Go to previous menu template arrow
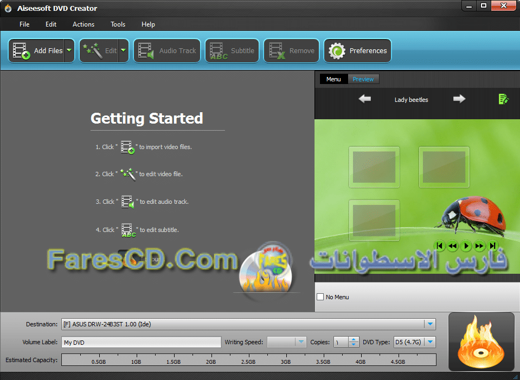Viewport: 520px width, 380px height. click(x=365, y=99)
